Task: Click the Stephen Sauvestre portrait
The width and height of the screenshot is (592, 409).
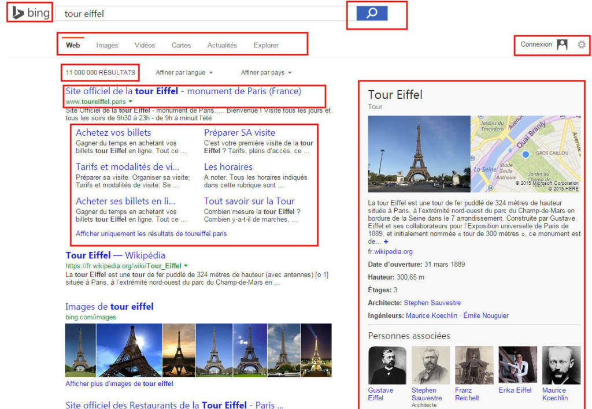Action: pyautogui.click(x=431, y=365)
